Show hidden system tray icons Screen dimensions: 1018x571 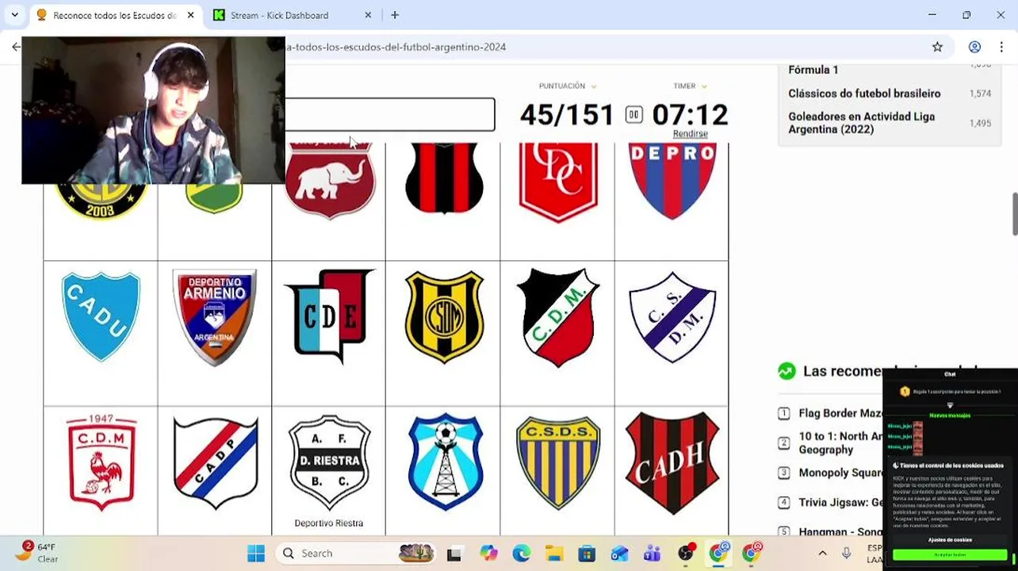822,554
